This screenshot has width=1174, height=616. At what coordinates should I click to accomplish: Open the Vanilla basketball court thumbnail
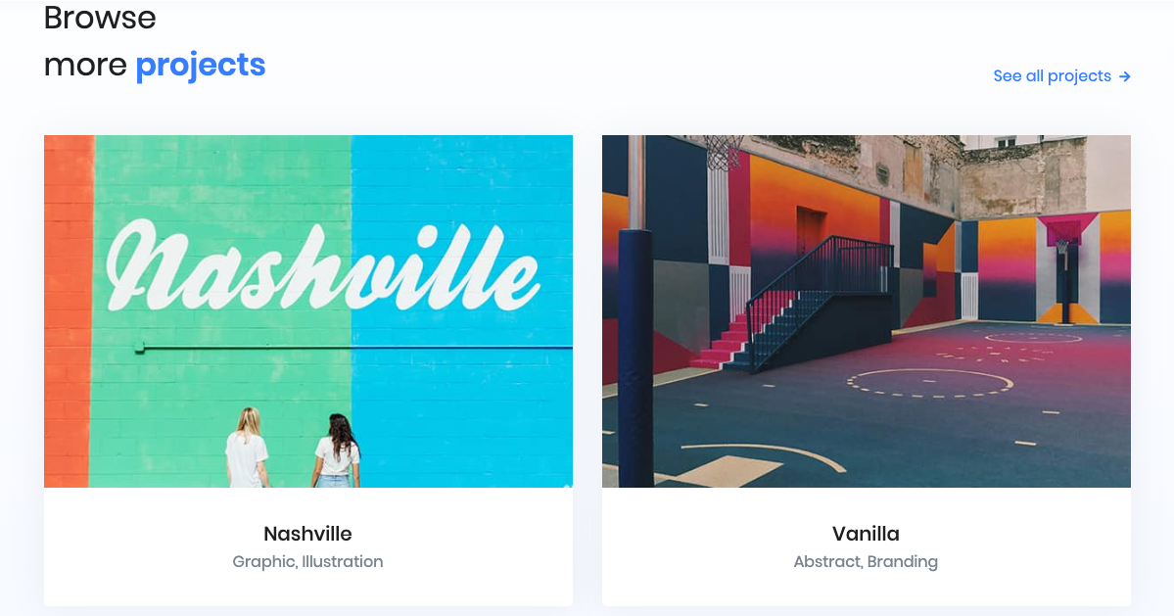pos(867,311)
